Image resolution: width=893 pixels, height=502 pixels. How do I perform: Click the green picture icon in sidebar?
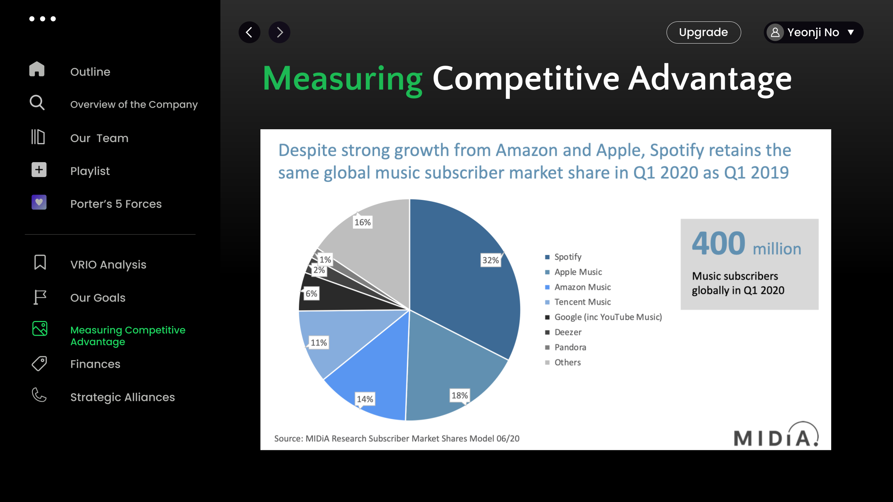pos(40,328)
